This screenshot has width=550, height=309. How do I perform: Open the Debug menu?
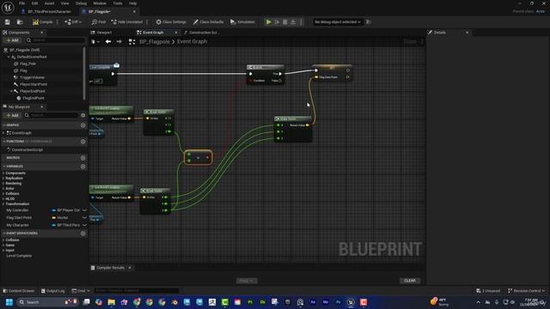tap(81, 3)
